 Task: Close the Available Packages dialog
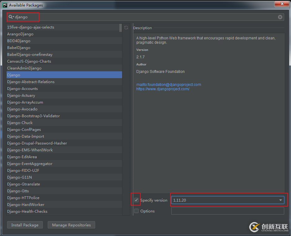point(282,4)
